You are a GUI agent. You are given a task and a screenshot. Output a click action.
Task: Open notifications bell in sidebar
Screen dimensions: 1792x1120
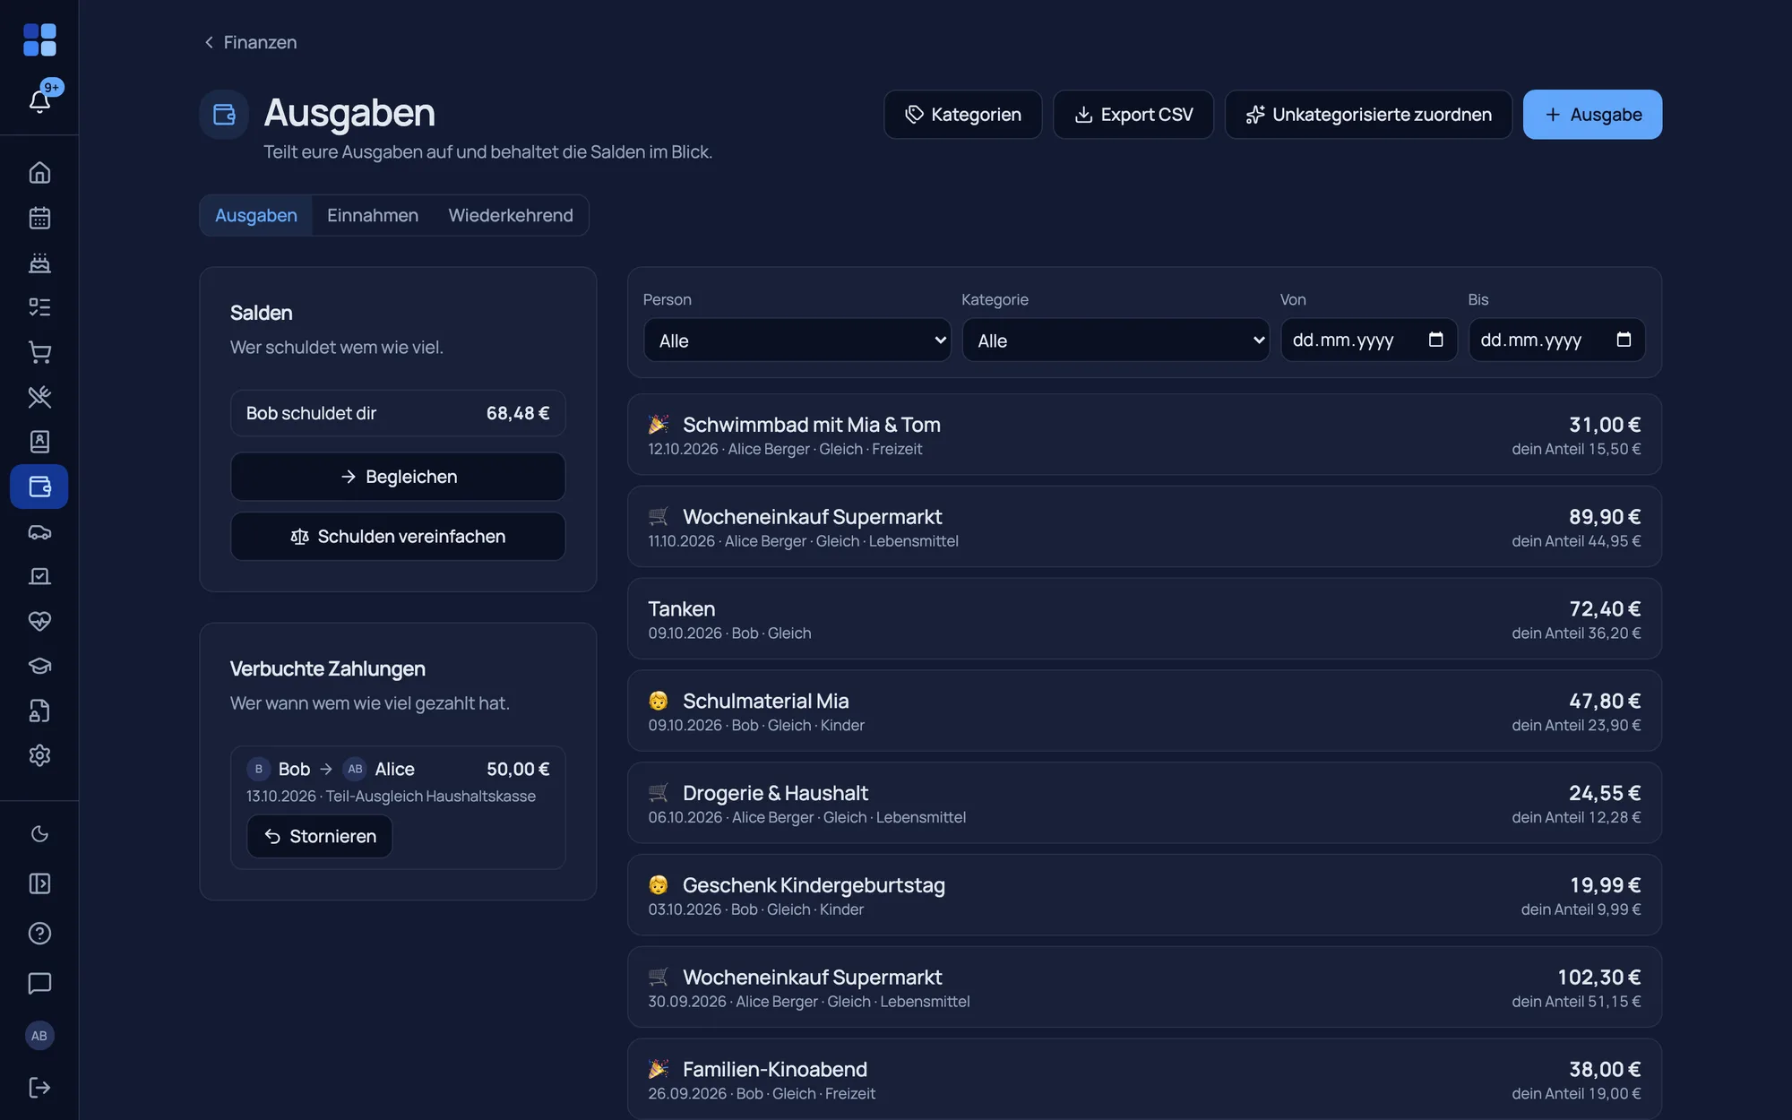39,100
